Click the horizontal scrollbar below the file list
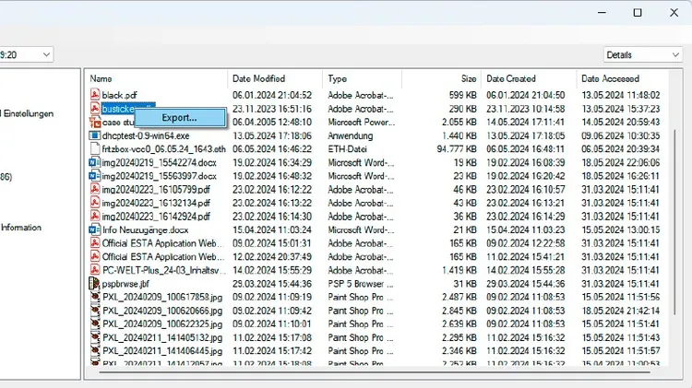 click(375, 371)
